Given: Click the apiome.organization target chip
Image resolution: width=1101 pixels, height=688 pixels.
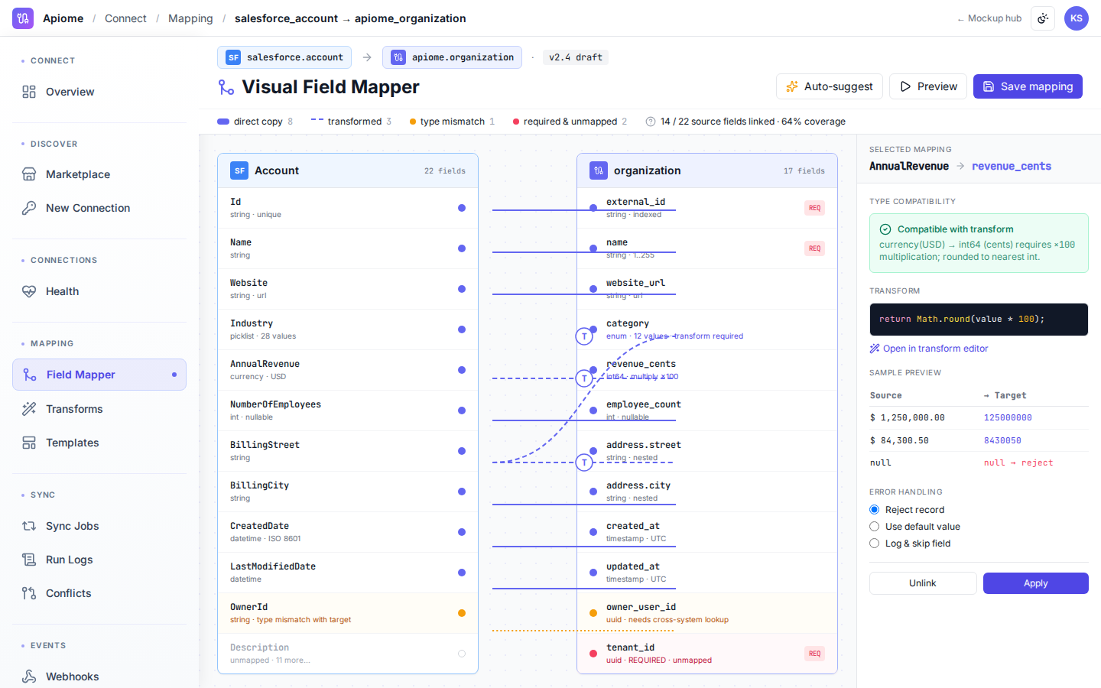Looking at the screenshot, I should [x=452, y=57].
